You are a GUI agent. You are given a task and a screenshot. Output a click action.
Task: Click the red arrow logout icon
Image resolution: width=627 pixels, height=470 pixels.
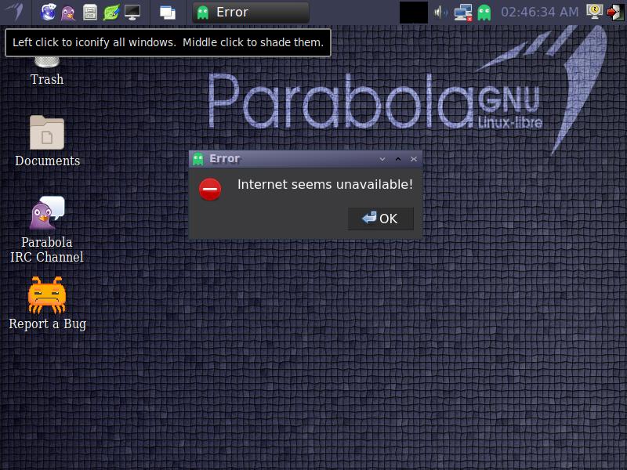point(614,13)
